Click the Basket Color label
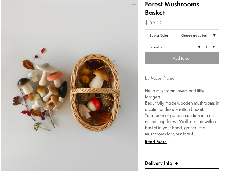 pos(159,36)
